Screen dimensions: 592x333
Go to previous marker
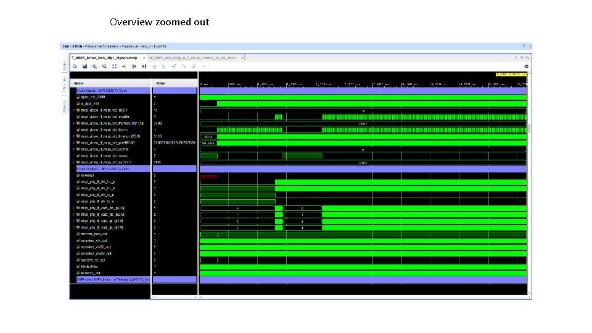click(184, 67)
